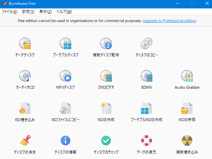Follow the Upgrade to Professional edition link
Viewport: 212px width, 159px height.
(x=170, y=21)
